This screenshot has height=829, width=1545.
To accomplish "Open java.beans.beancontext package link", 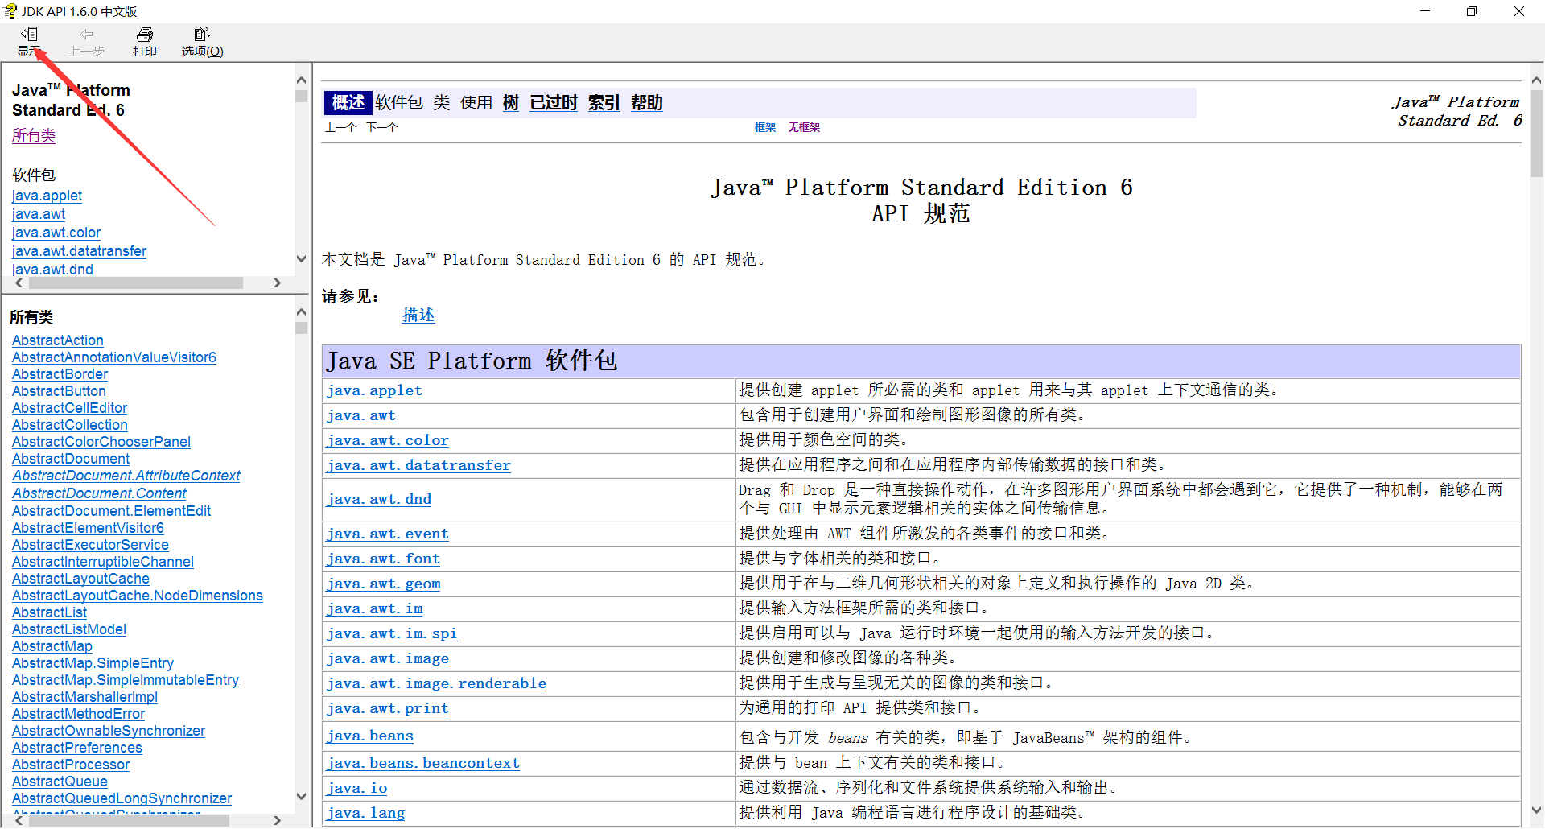I will (x=423, y=763).
